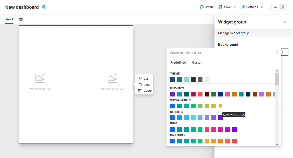Click right widget's Not configured yet text
This screenshot has height=158, width=293.
(112, 89)
